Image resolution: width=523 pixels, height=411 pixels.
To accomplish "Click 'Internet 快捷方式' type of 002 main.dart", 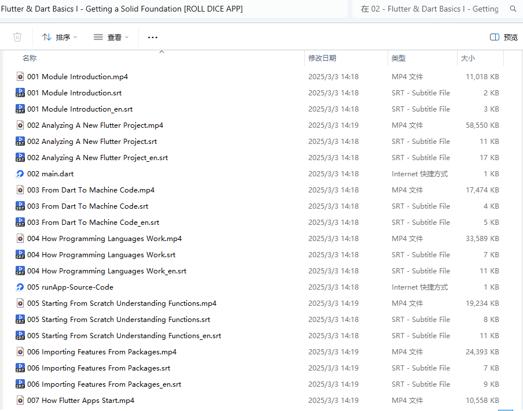I will (x=419, y=173).
